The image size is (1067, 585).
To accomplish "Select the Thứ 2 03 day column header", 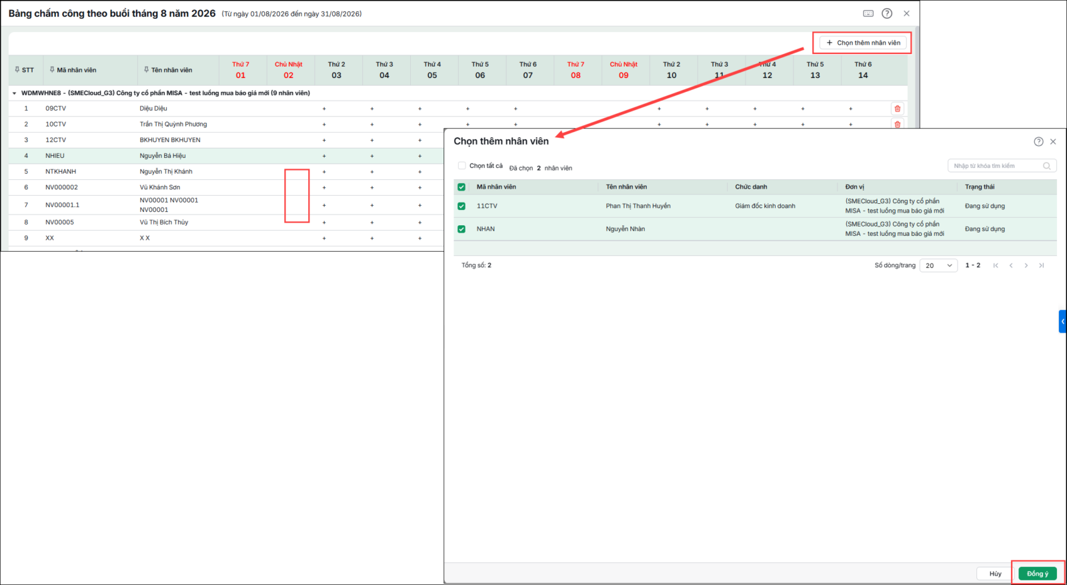I will pos(337,70).
